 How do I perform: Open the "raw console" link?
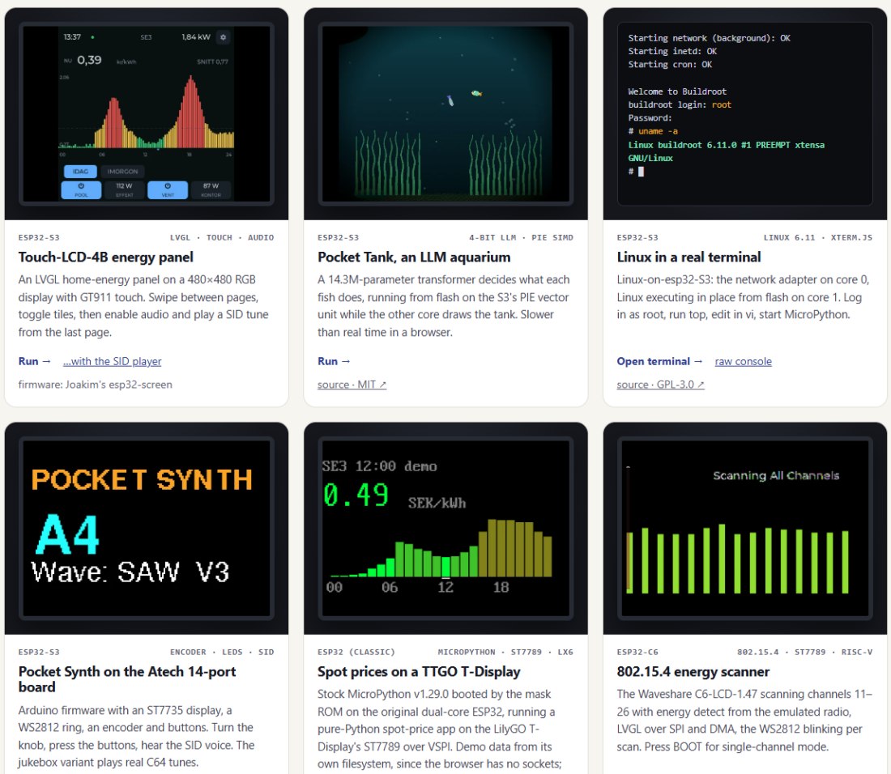pos(744,361)
